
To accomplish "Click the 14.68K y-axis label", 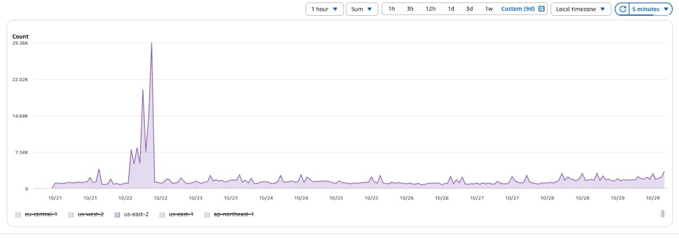I will point(20,116).
